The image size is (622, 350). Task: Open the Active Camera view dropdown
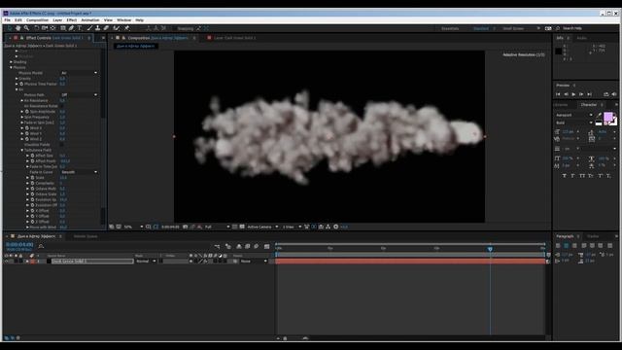(262, 227)
